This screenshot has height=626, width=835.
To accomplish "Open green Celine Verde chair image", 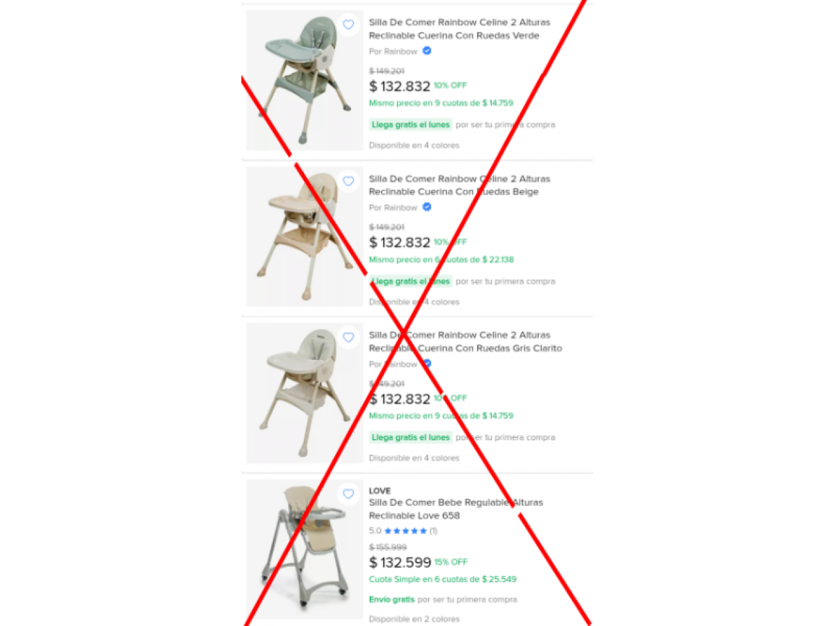I will click(x=305, y=80).
